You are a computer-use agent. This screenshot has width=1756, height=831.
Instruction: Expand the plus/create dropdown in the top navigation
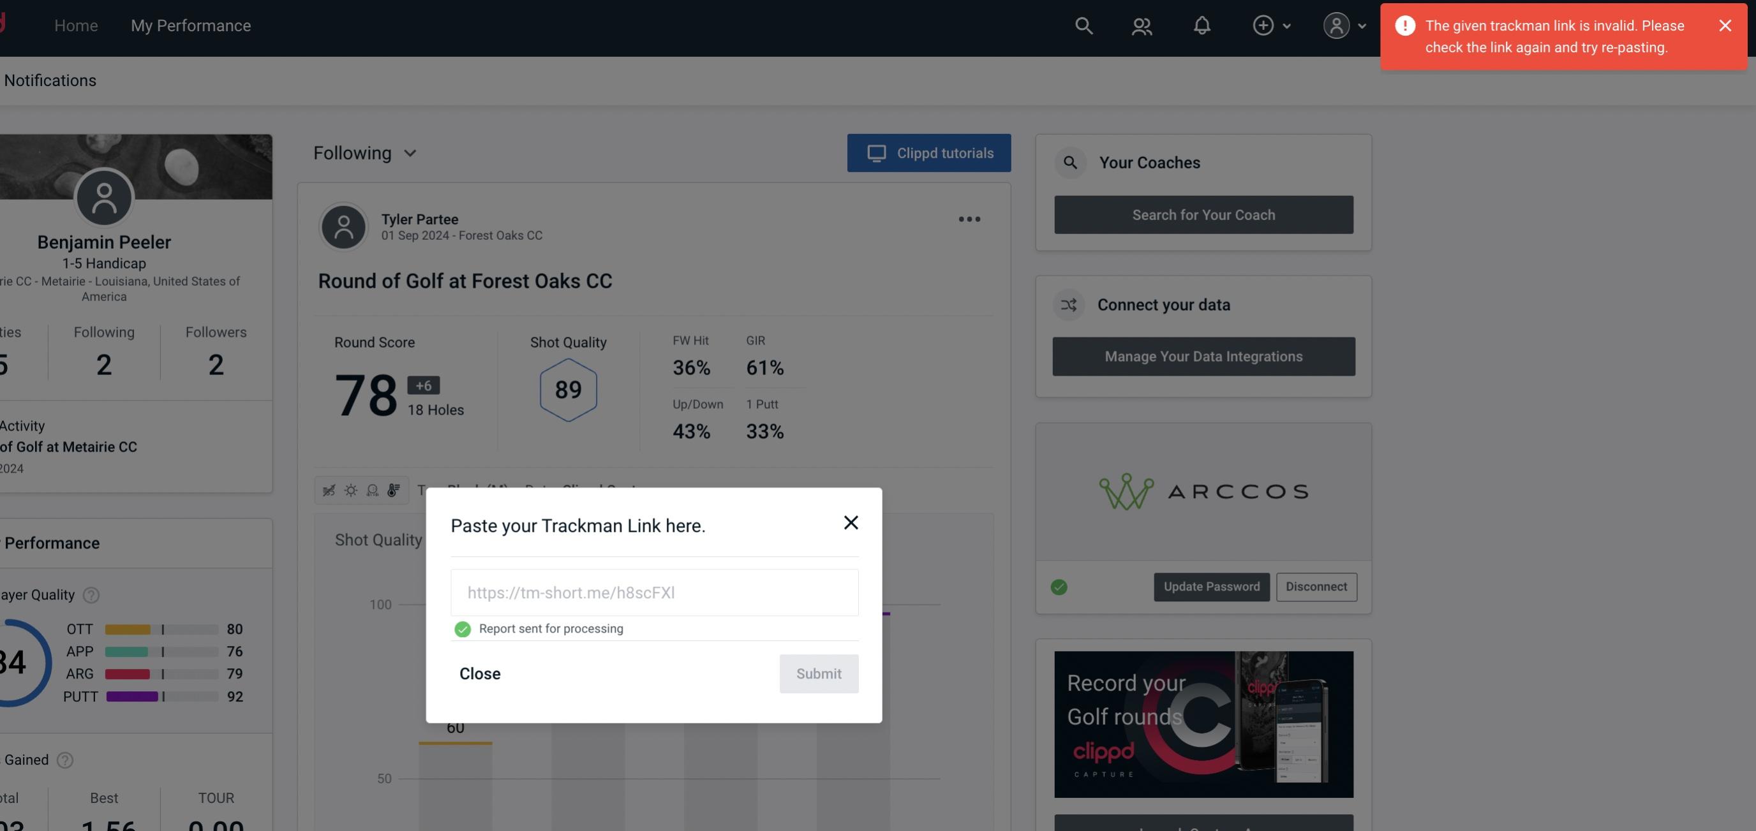[1270, 25]
